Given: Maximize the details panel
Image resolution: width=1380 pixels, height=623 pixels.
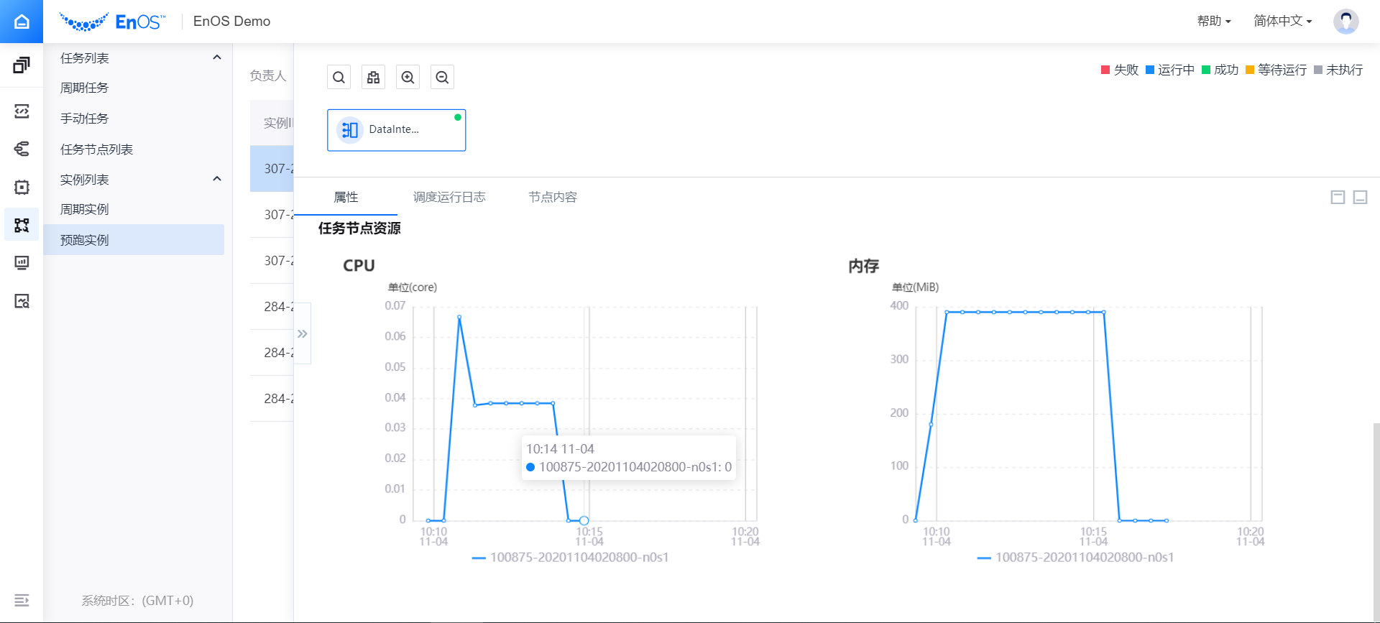Looking at the screenshot, I should click(x=1338, y=198).
